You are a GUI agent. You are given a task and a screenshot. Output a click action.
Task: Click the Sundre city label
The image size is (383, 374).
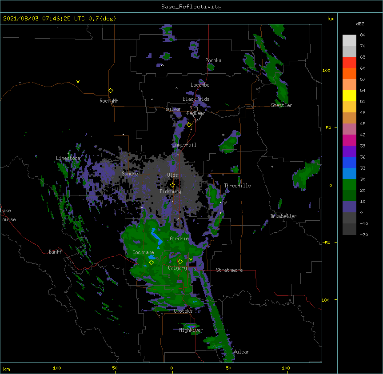click(x=130, y=174)
